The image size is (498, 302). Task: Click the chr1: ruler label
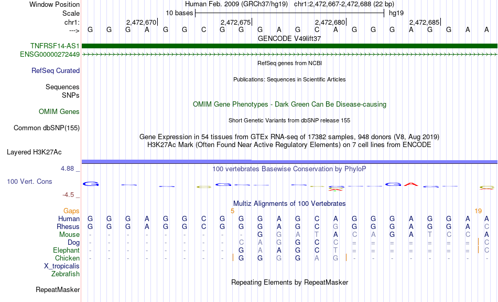(72, 22)
